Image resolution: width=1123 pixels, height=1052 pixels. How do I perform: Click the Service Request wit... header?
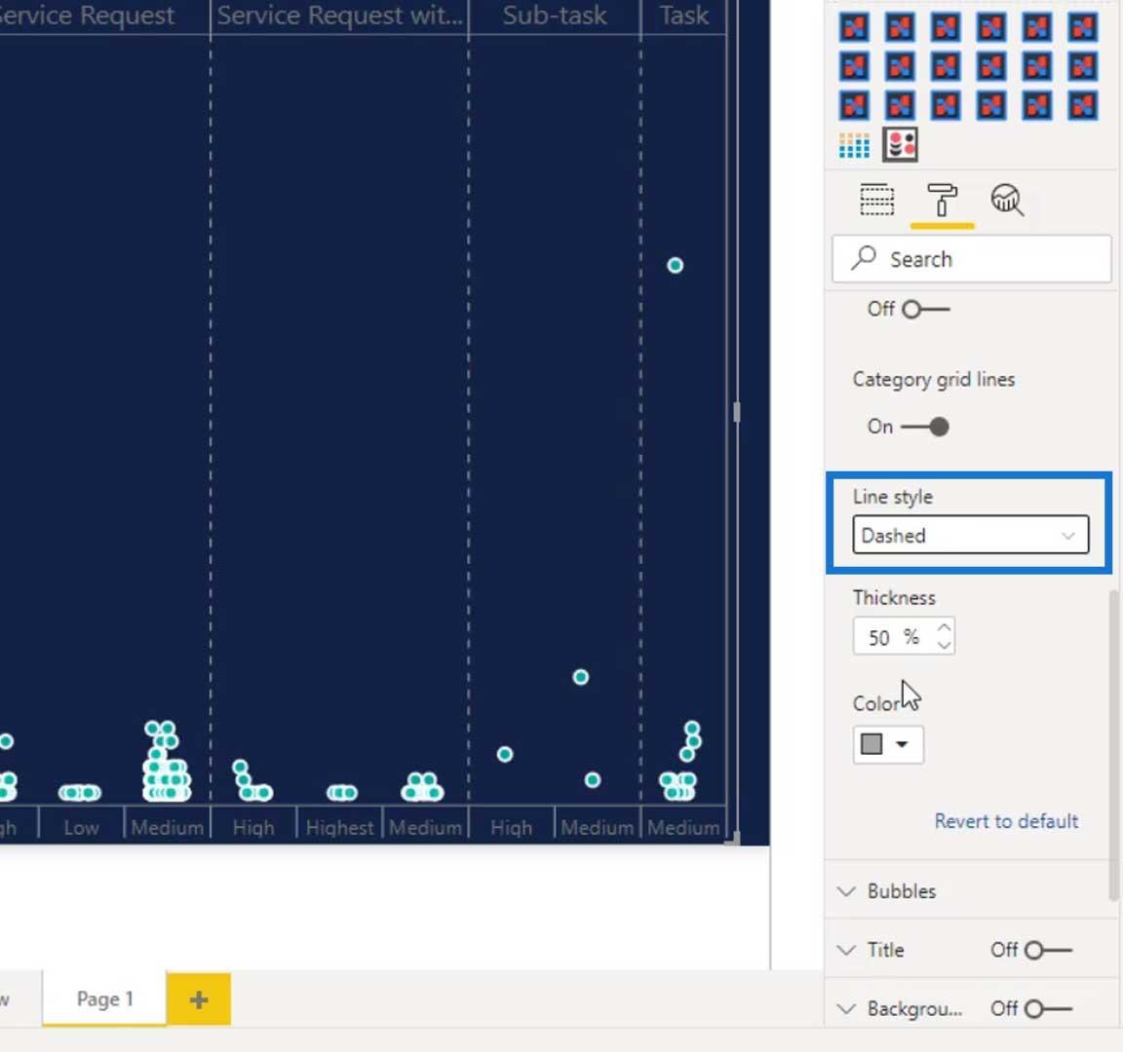pyautogui.click(x=339, y=15)
